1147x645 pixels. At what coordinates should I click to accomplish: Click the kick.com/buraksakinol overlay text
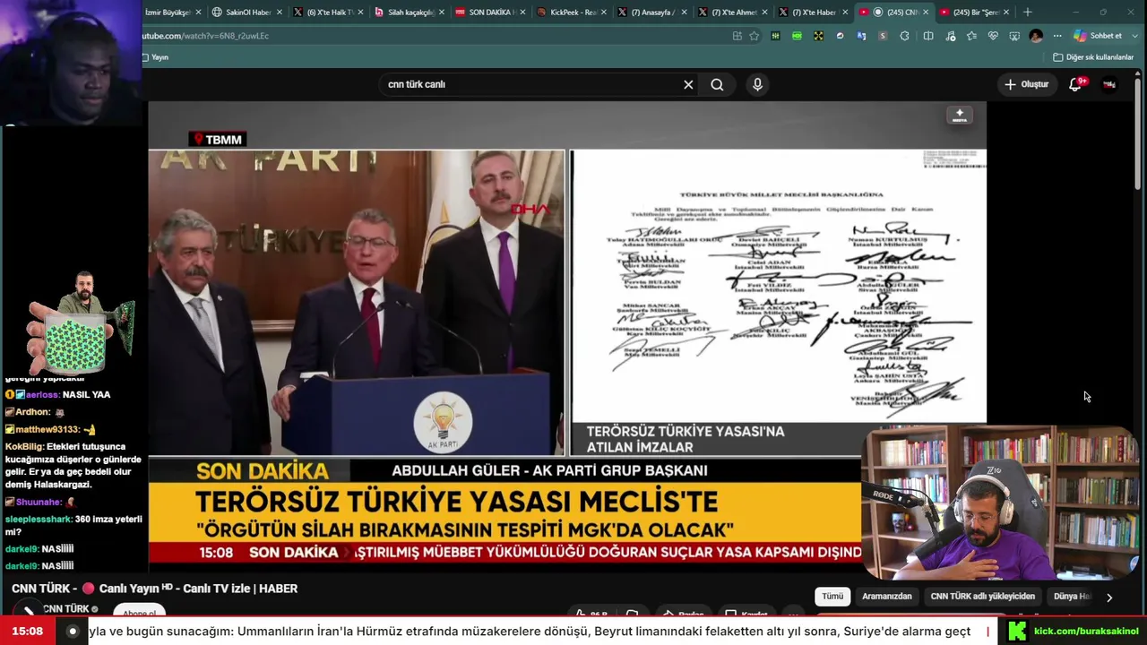pyautogui.click(x=1086, y=631)
